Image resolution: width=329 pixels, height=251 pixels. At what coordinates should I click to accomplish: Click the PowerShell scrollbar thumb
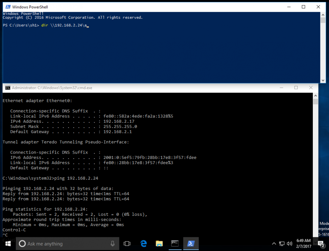(x=323, y=20)
